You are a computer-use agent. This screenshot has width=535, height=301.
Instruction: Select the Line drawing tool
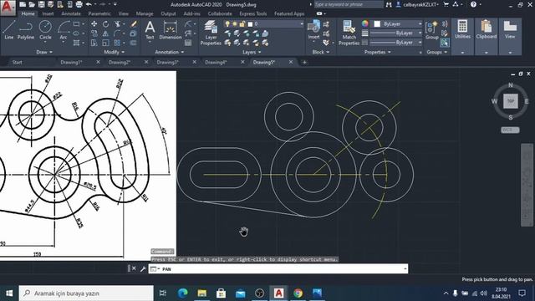pyautogui.click(x=9, y=30)
